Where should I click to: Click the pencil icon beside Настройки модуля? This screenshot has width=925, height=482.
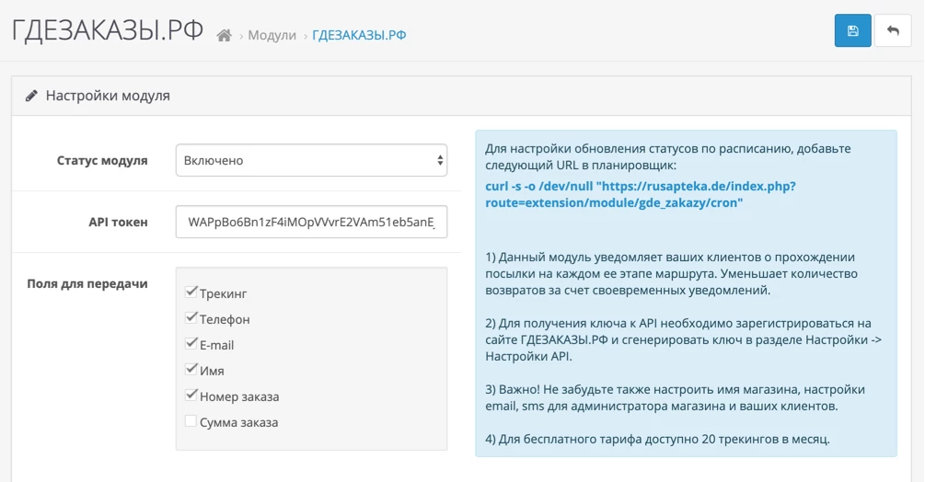point(31,96)
